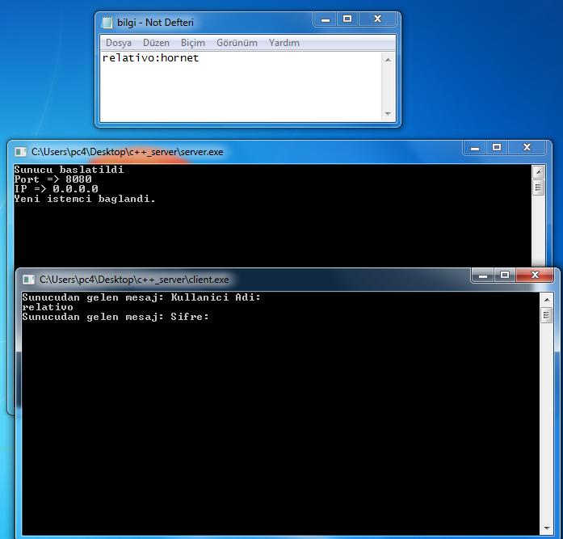
Task: Open the Yardım menu in Notepad
Action: (x=284, y=43)
